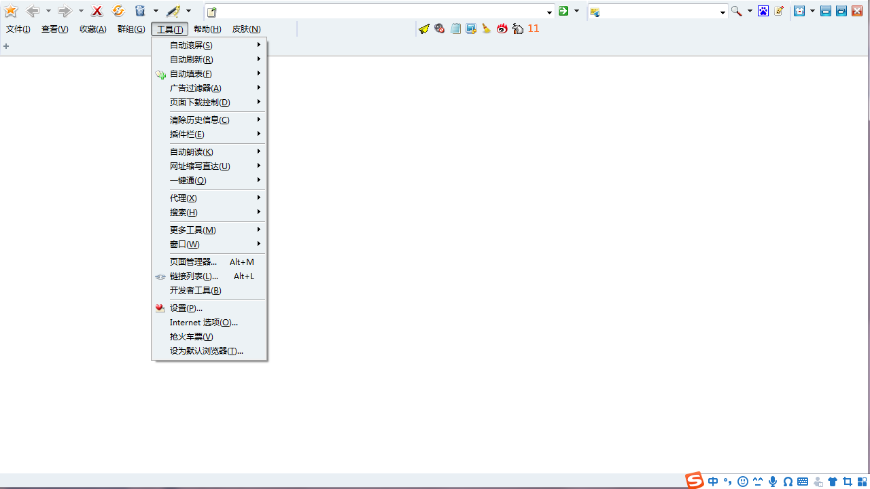
Task: Open the soft keyboard from the input tray
Action: click(x=802, y=482)
